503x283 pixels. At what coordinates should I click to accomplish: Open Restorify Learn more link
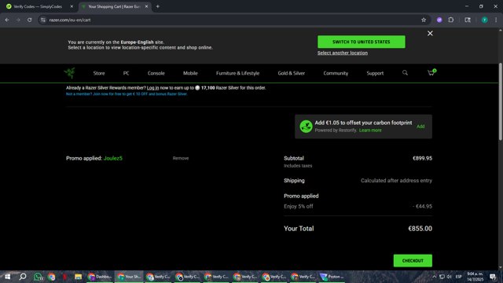[x=370, y=130]
